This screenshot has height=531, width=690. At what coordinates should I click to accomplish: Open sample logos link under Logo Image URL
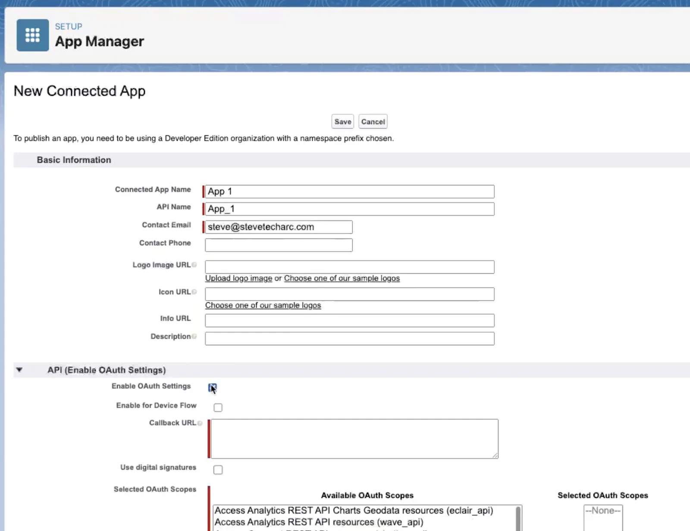[x=342, y=278]
